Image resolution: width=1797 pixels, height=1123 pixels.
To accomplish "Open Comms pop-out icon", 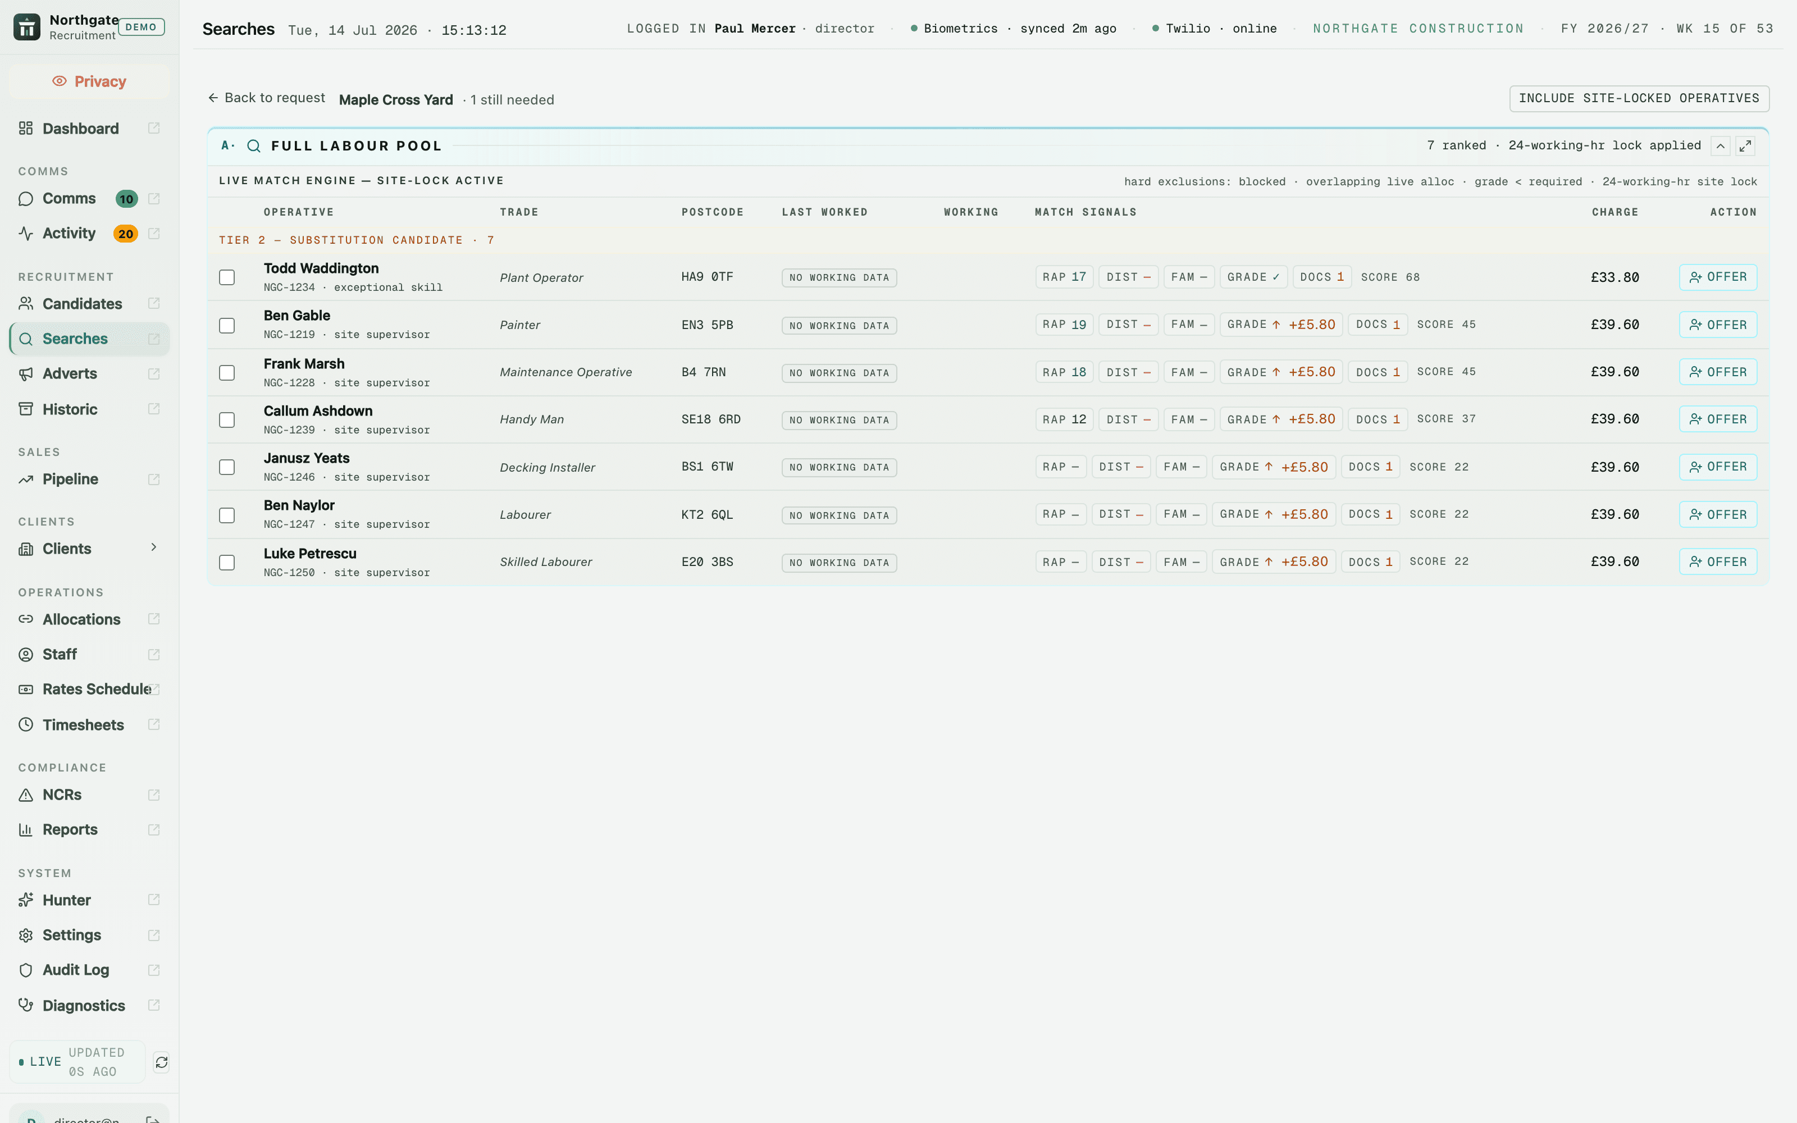I will pos(154,198).
